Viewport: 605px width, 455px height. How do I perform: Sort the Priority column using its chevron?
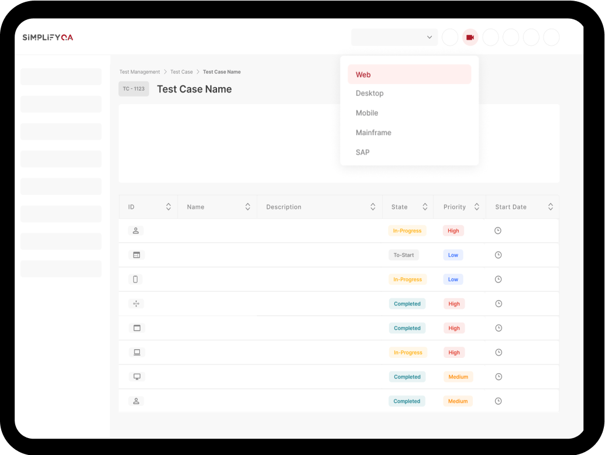coord(477,206)
